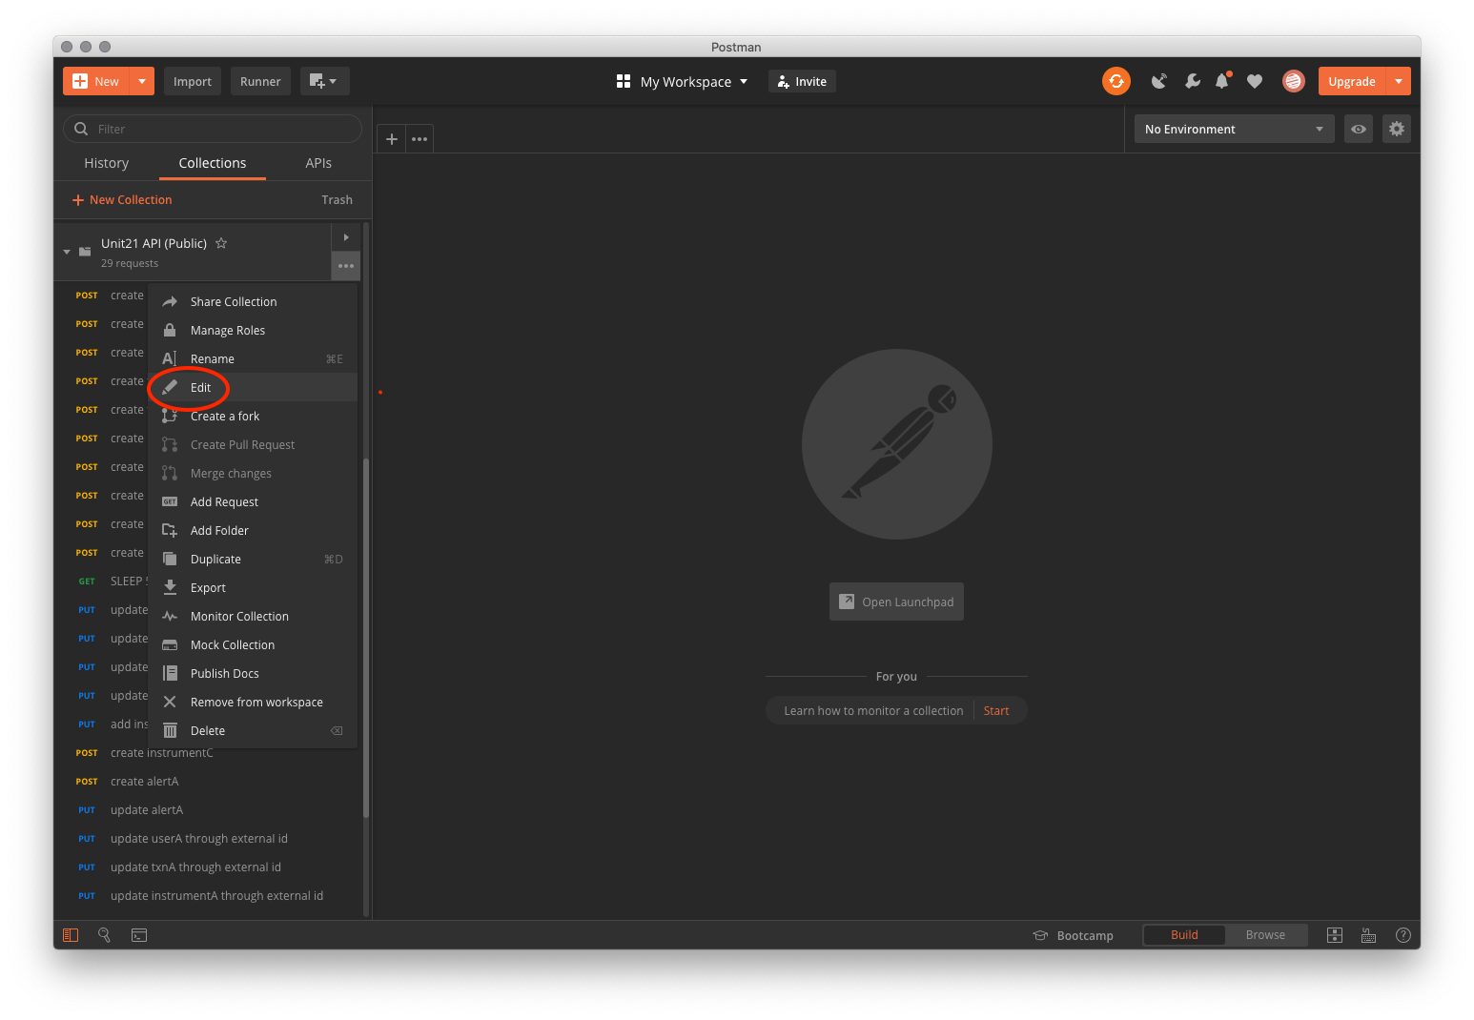Screen dimensions: 1474x1020
Task: Expand collection details arrow
Action: [x=346, y=237]
